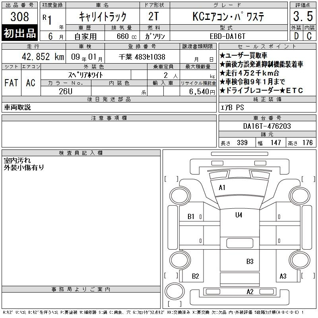Click the 注意事項欄 header

[x=109, y=118]
